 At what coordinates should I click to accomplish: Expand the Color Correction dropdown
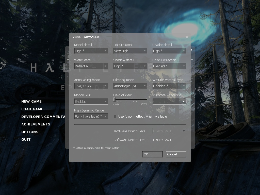(169, 66)
